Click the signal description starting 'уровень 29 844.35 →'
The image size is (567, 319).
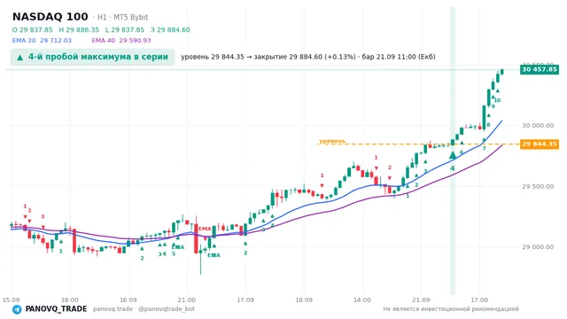[x=308, y=57]
